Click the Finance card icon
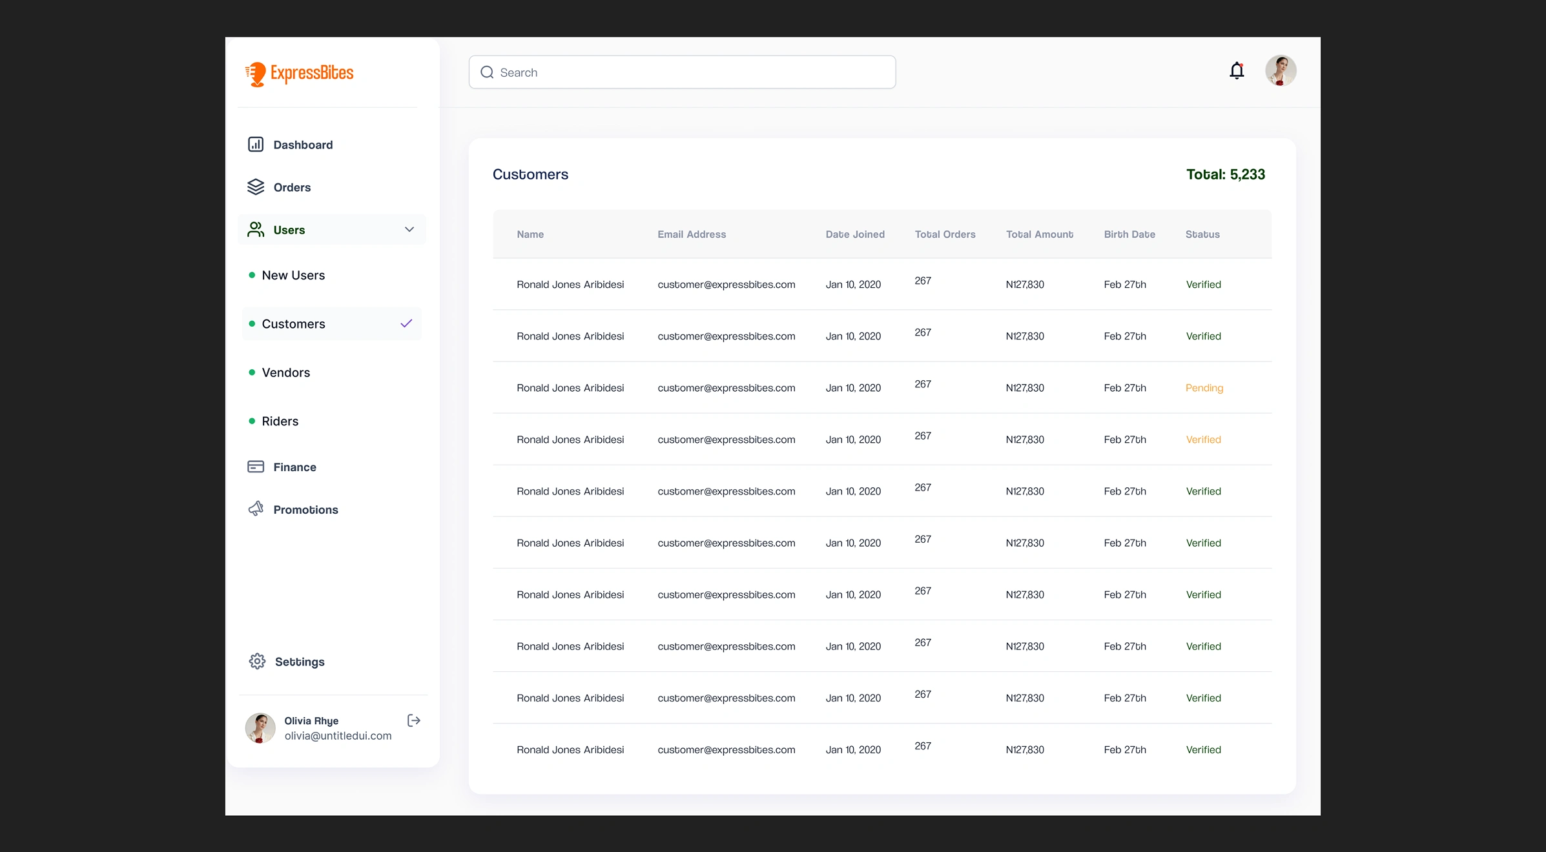Image resolution: width=1546 pixels, height=852 pixels. [x=256, y=467]
